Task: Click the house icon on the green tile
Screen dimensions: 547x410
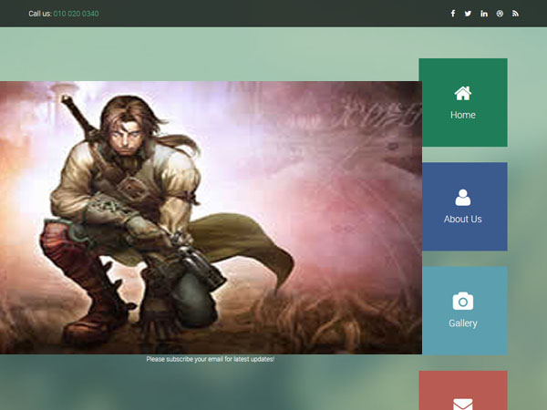Action: 462,93
